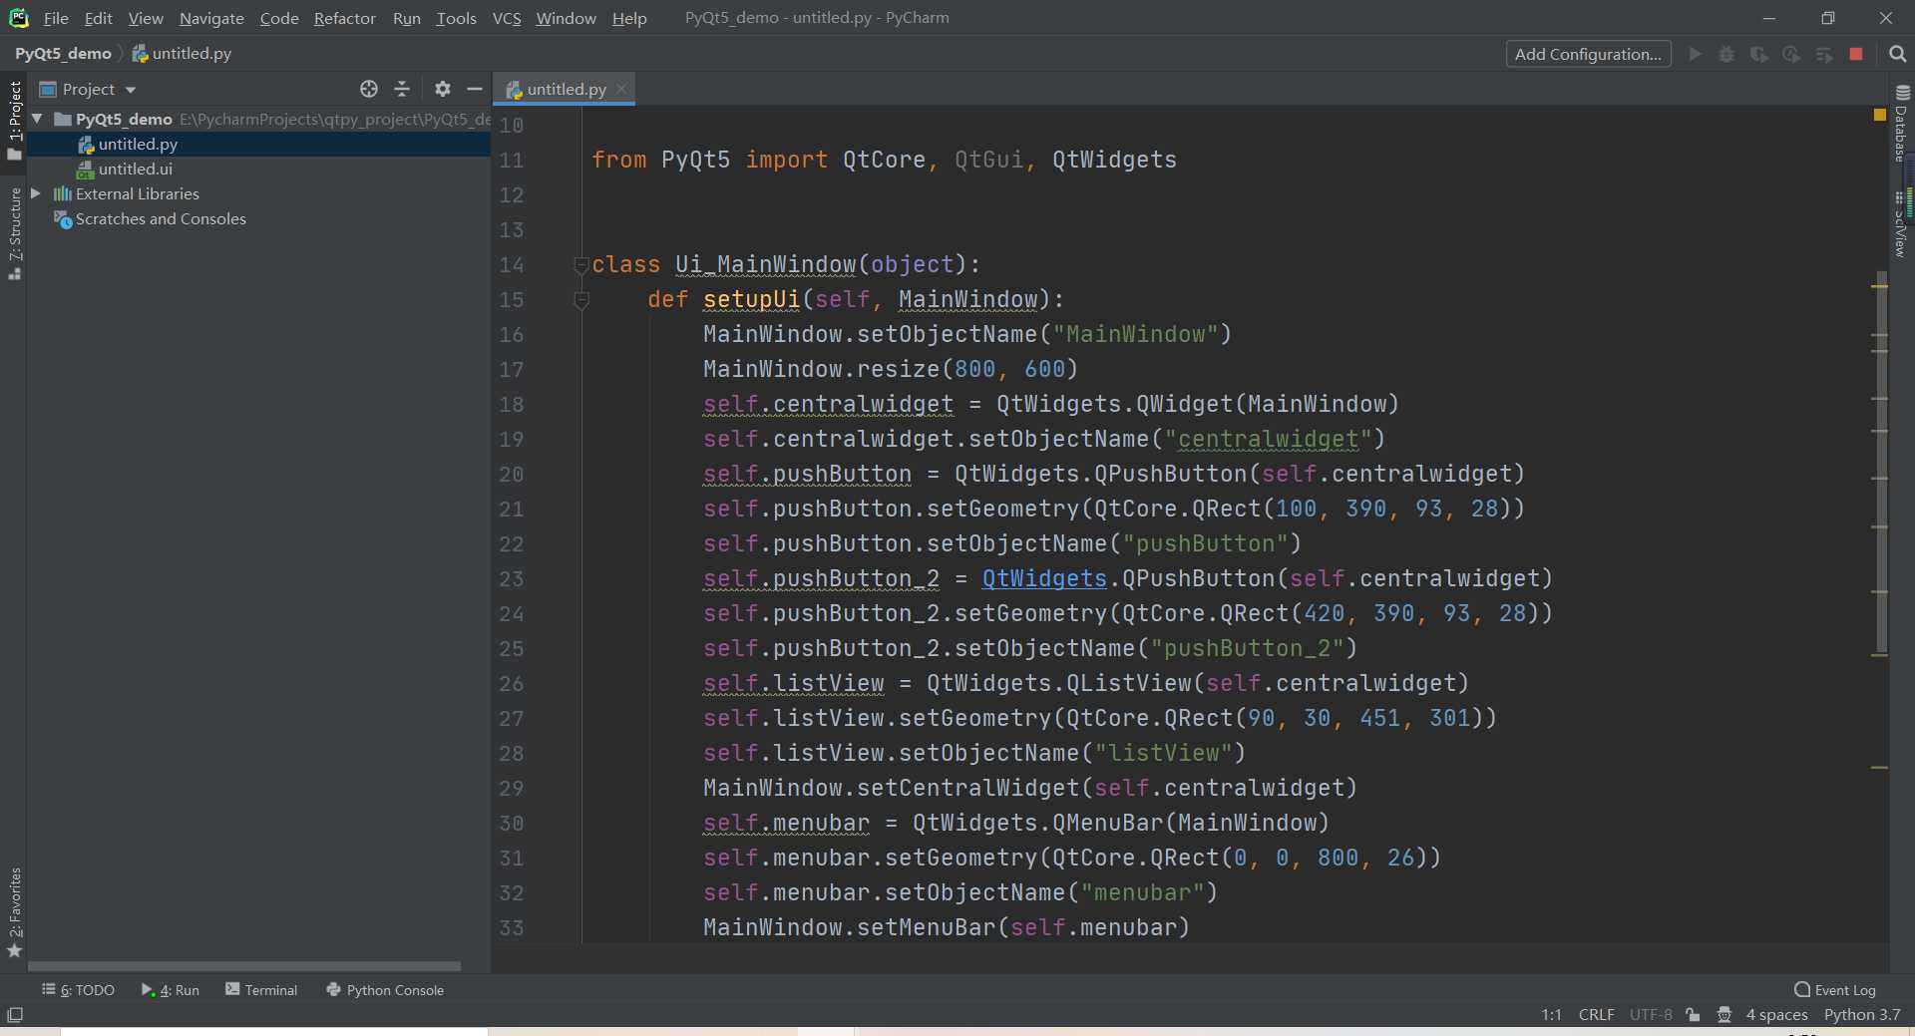This screenshot has width=1915, height=1036.
Task: Open the Structure tool window
Action: (x=15, y=232)
